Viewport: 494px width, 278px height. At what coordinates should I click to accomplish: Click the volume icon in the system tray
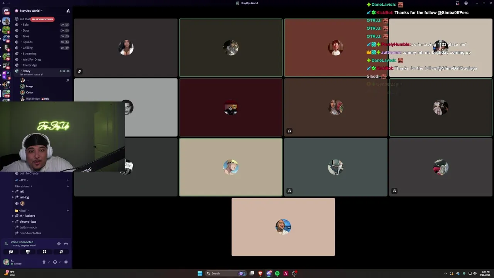[475, 273]
